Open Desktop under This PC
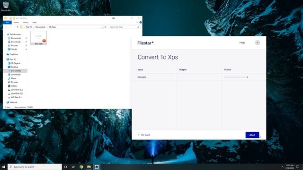This screenshot has height=170, width=303. [14, 67]
